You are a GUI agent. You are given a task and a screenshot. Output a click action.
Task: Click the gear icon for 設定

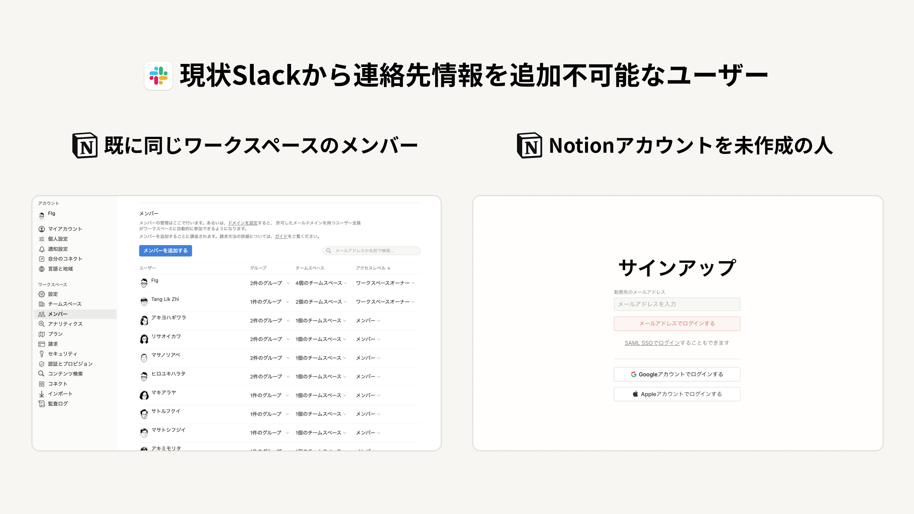(42, 294)
